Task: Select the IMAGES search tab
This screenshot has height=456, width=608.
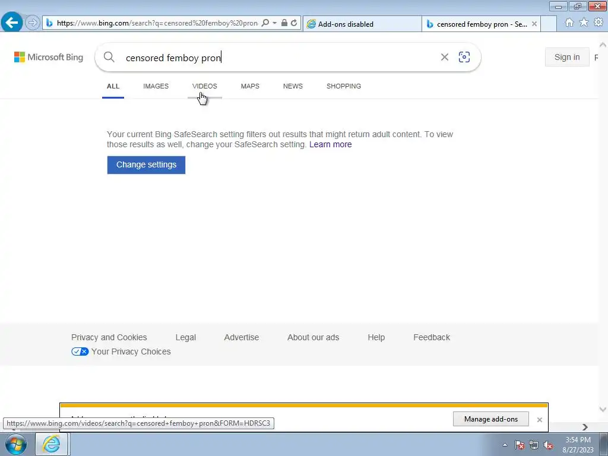Action: click(x=156, y=86)
